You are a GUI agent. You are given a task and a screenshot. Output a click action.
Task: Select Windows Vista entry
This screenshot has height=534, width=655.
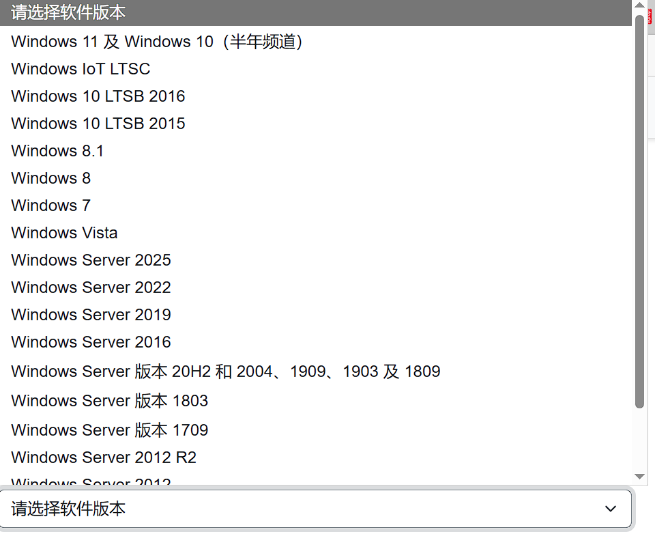(316, 232)
